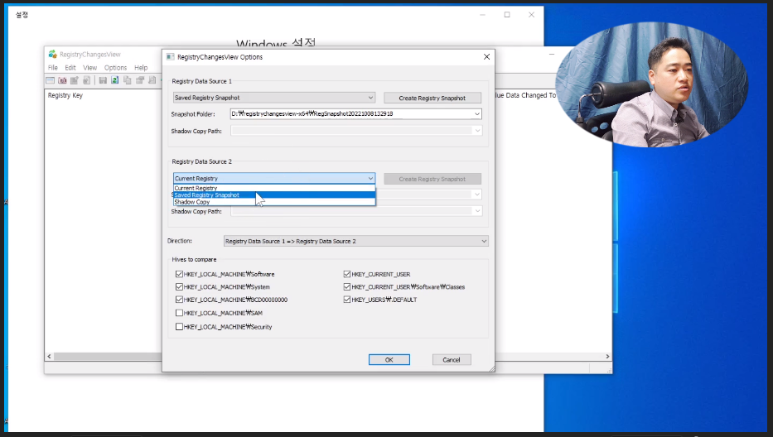
Task: Toggle HKEY_LOCAL_MACHINE\System checkbox
Action: 179,286
